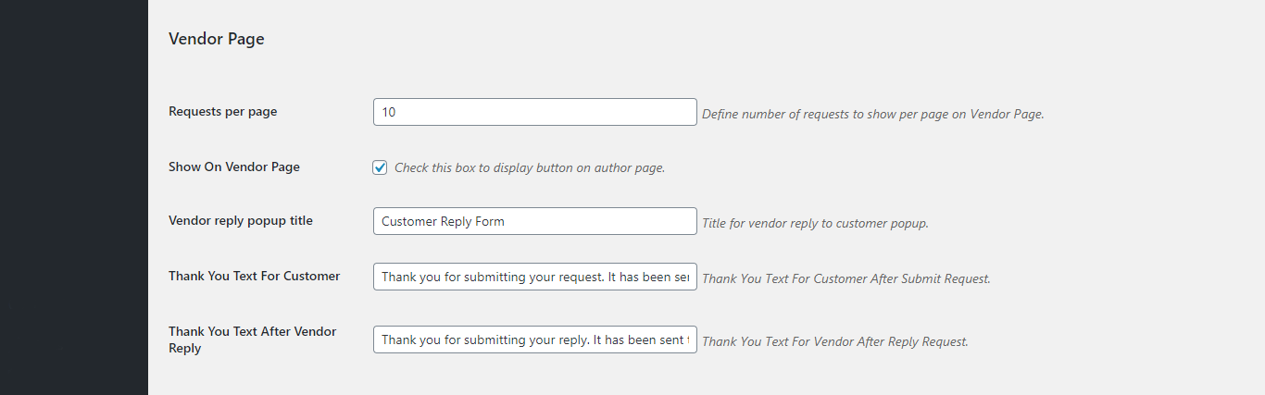
Task: Click 'Thank You Text For Customer After Submit Request' hint
Action: (x=846, y=278)
